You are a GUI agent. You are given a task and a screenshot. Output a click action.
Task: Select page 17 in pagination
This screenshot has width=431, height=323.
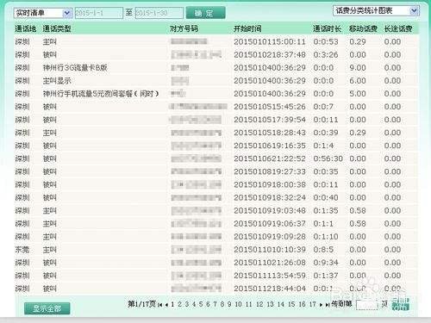tap(313, 304)
